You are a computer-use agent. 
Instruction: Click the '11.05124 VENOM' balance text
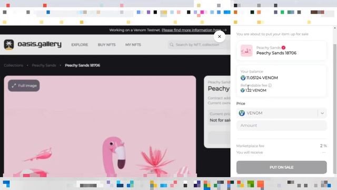pos(262,78)
